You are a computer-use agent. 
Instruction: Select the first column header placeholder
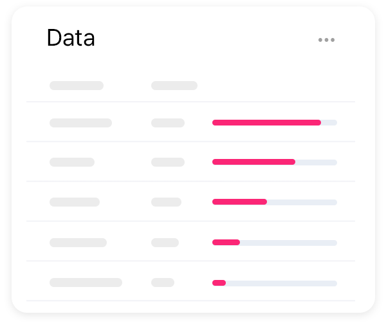coord(77,86)
